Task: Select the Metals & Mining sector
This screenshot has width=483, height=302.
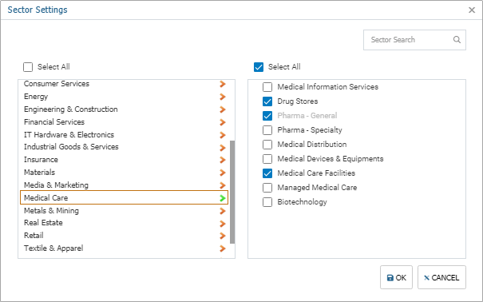Action: (x=124, y=211)
